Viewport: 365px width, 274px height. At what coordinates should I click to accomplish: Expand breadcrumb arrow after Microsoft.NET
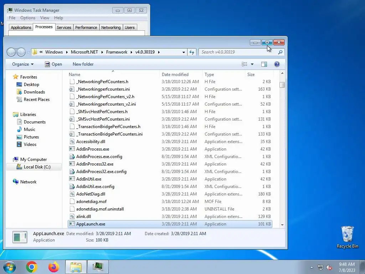[102, 52]
